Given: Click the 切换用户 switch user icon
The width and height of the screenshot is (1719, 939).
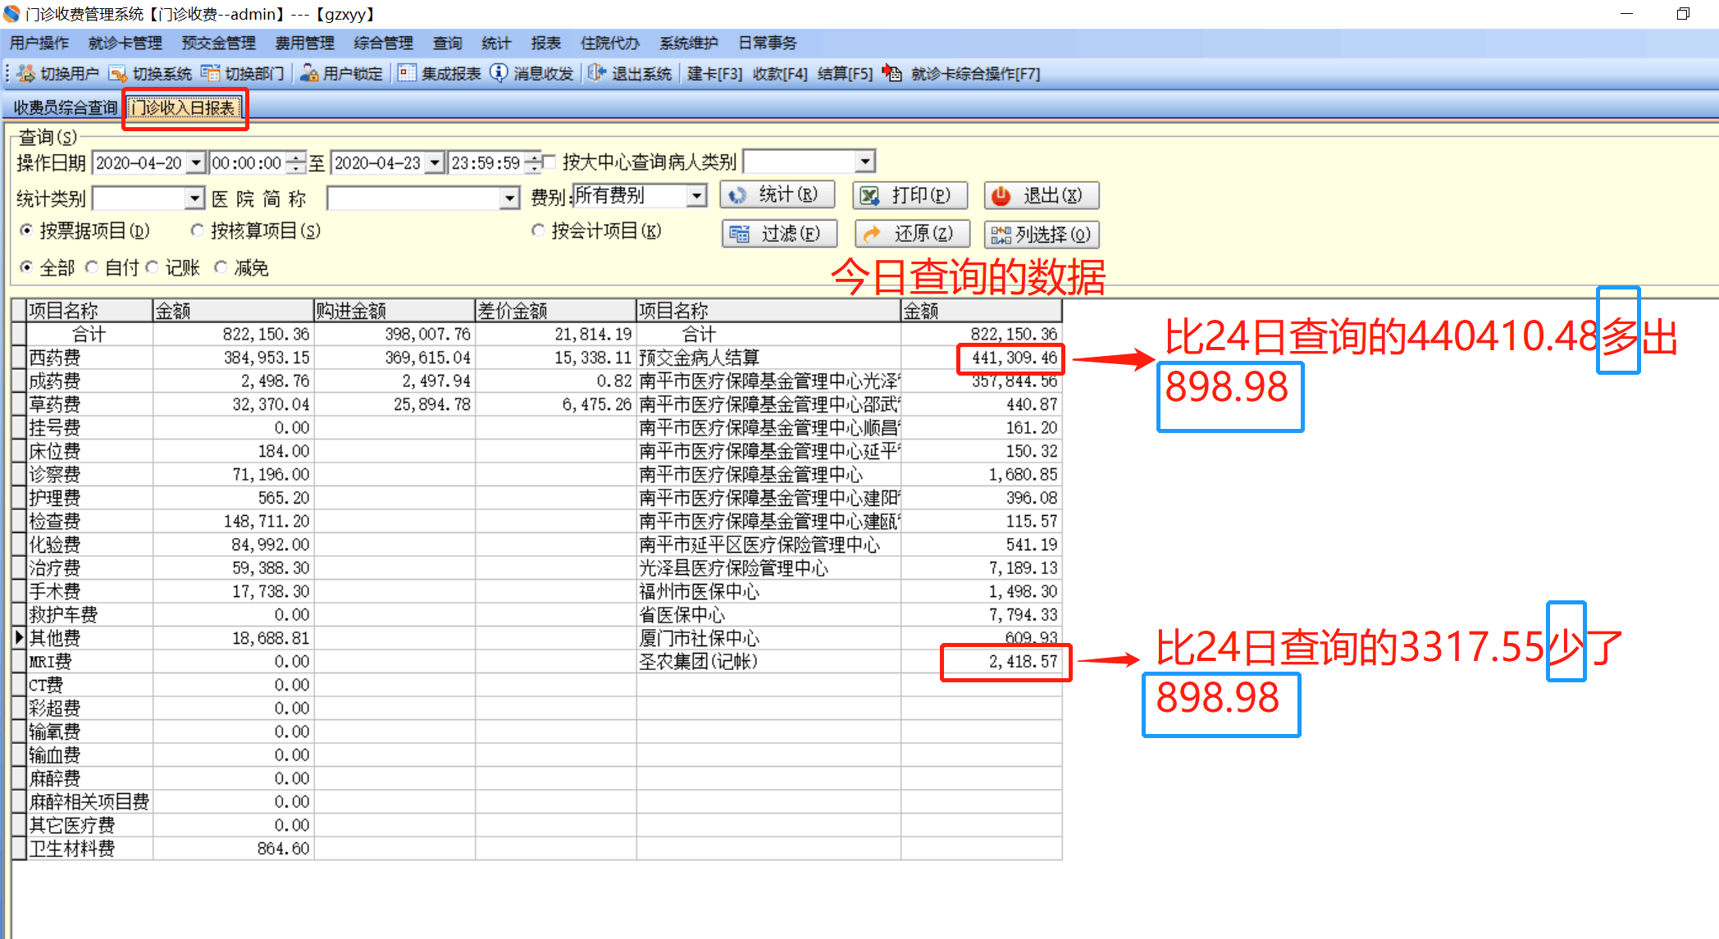Looking at the screenshot, I should coord(26,74).
